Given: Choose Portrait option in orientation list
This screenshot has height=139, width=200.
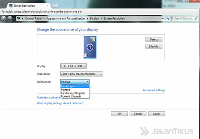Looking at the screenshot, I should [x=75, y=90].
